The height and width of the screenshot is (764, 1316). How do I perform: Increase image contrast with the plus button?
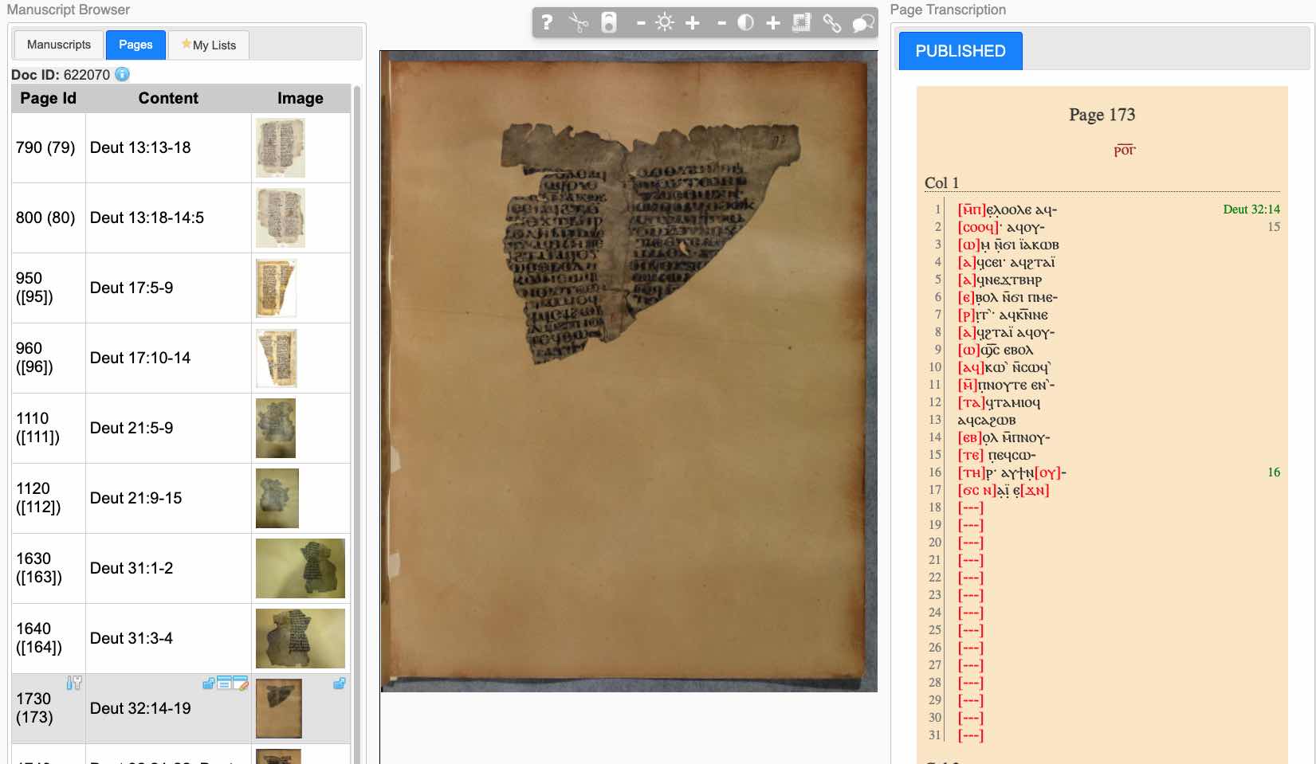(x=772, y=23)
